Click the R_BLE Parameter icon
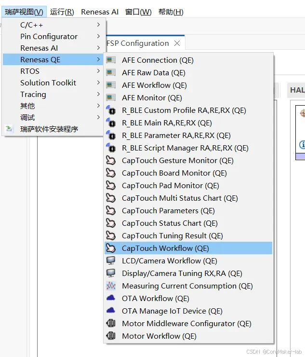This screenshot has height=357, width=305. pos(111,135)
